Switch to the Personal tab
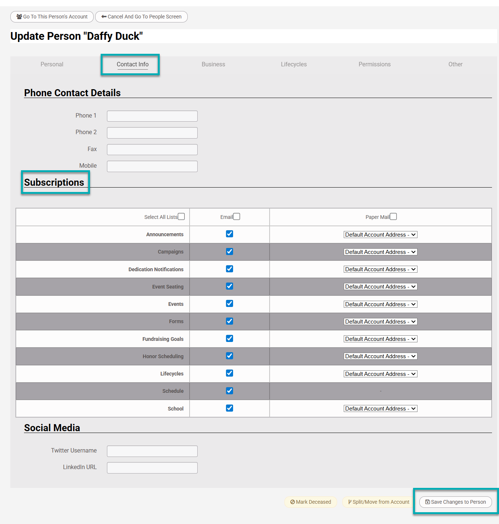Screen dimensions: 499x524 [x=52, y=64]
